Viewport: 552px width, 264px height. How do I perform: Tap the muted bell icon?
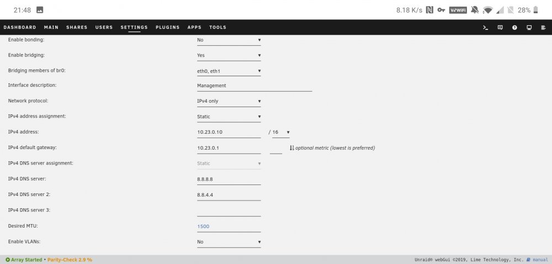(475, 10)
